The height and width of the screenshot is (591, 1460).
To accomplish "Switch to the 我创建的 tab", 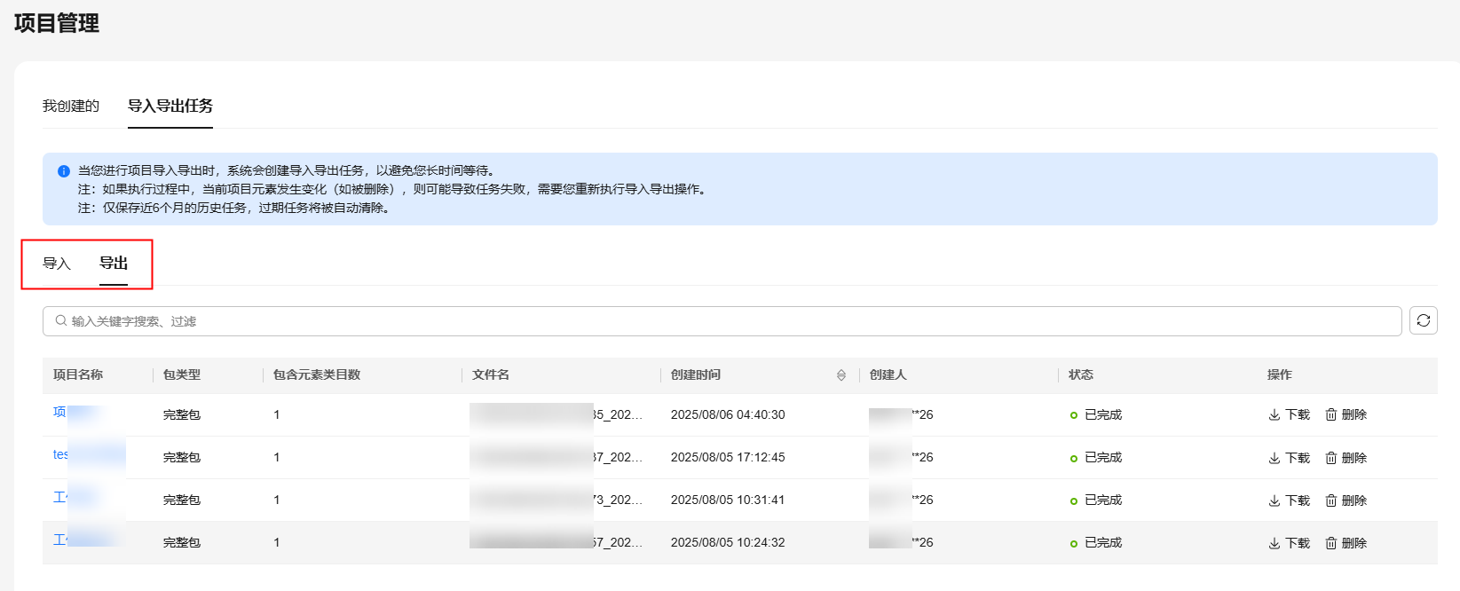I will pos(71,106).
